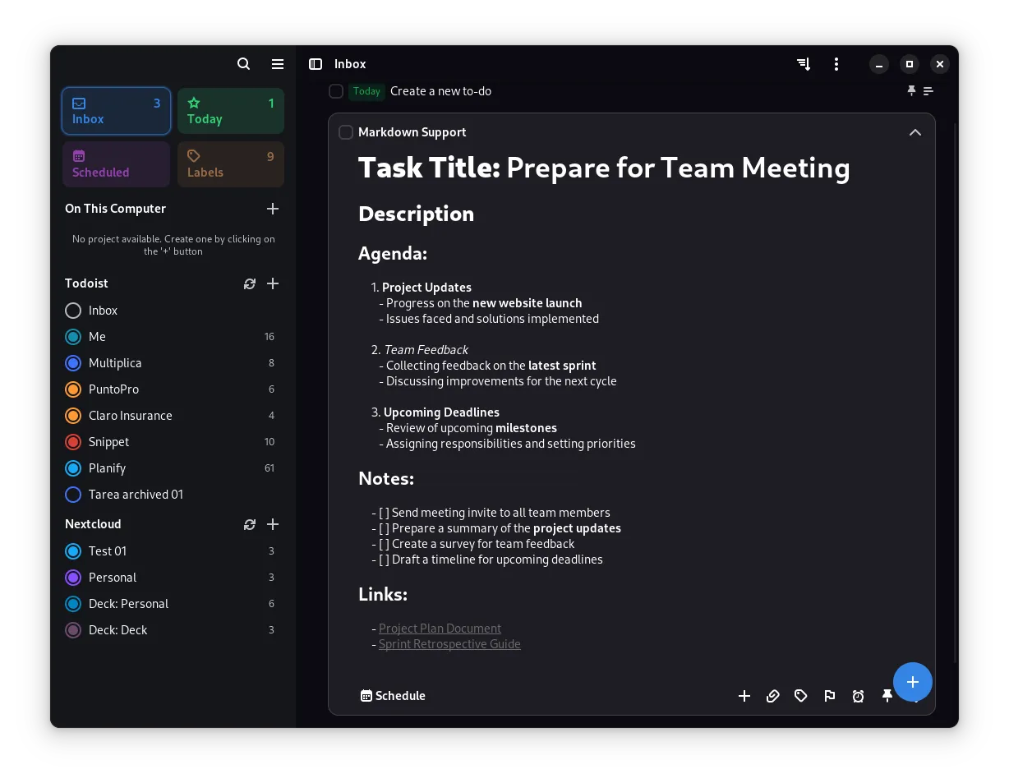This screenshot has height=783, width=1009.
Task: Collapse the Markdown Support task with chevron
Action: [x=915, y=132]
